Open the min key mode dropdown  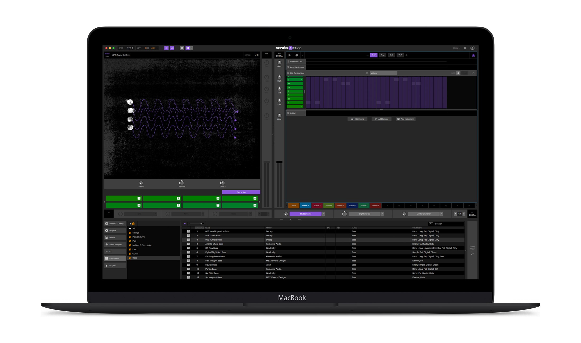coord(154,48)
